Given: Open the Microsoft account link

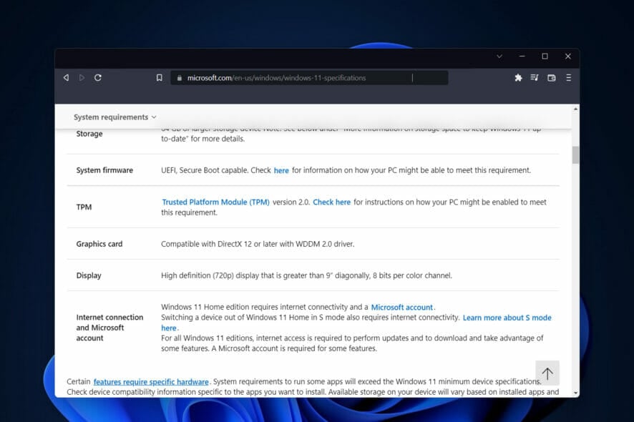Looking at the screenshot, I should [401, 307].
